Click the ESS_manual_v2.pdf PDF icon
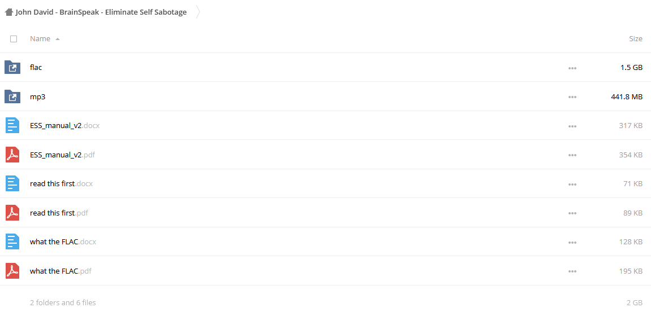The width and height of the screenshot is (651, 312). [12, 155]
